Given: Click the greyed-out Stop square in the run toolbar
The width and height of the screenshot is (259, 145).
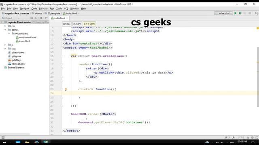Looking at the screenshot, I should pos(250,13).
